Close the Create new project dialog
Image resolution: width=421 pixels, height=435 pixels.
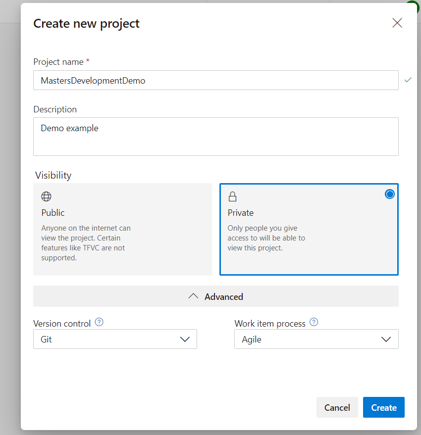[x=397, y=23]
